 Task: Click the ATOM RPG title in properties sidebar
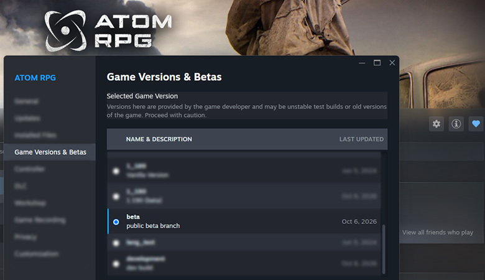click(x=35, y=78)
